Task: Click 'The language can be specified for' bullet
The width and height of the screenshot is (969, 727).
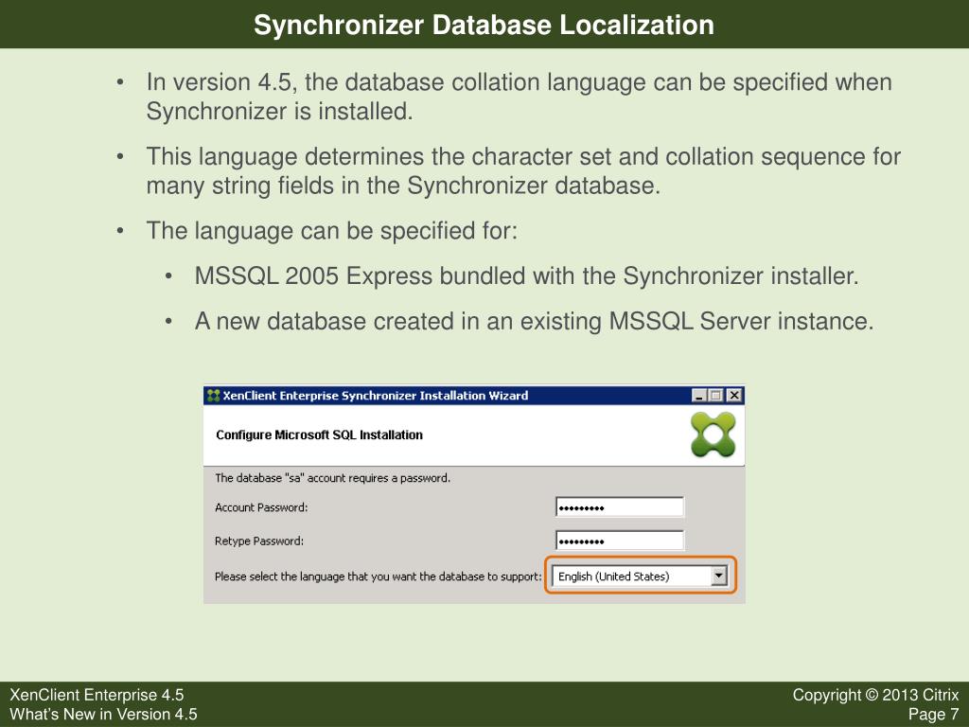Action: [332, 231]
